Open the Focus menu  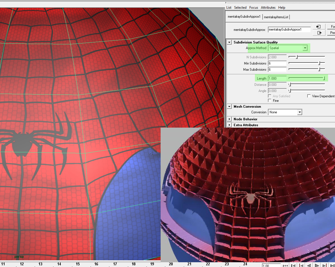tap(254, 8)
